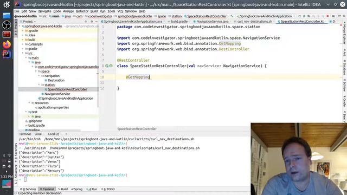Open the VCS menu
347x195 pixels.
(120, 11)
